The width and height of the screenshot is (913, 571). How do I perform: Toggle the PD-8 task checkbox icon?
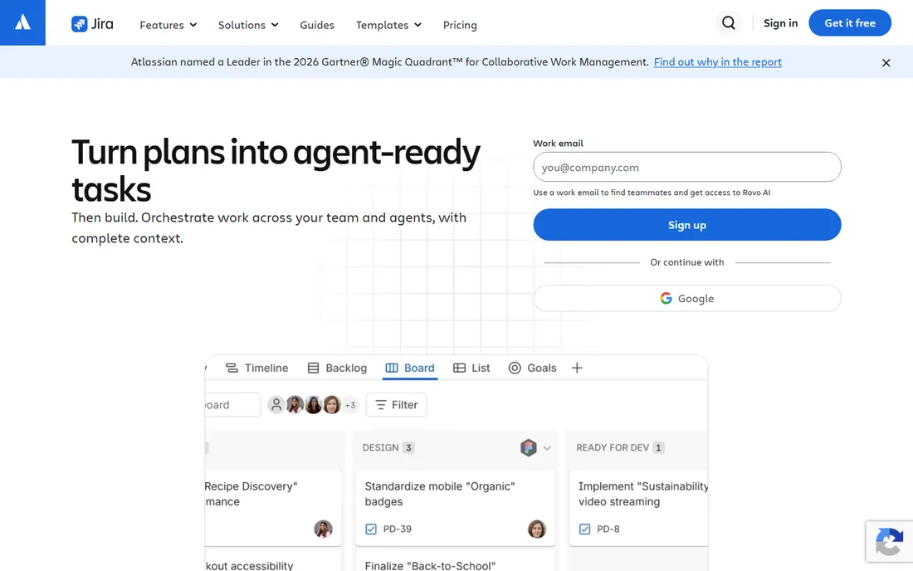coord(584,530)
